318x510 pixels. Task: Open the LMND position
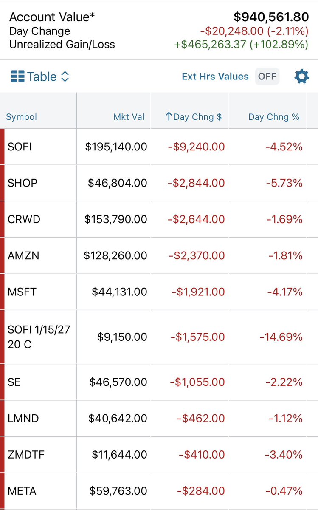point(159,419)
